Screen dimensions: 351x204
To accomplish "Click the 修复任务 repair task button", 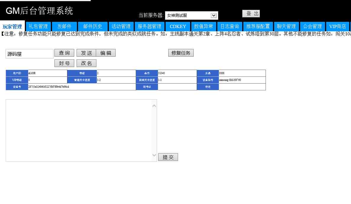I will point(181,53).
